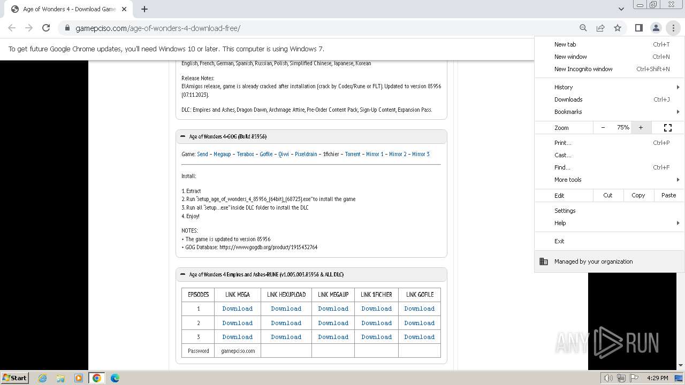Collapse the Age of Wonders 4-GOG section
685x385 pixels.
(311, 136)
